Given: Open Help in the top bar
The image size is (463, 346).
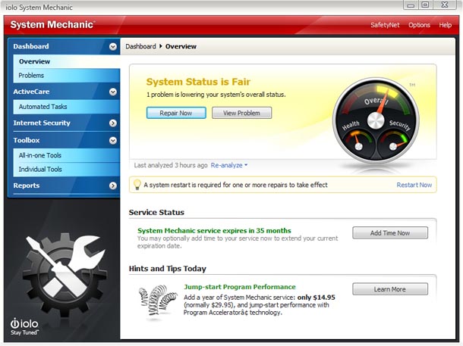Looking at the screenshot, I should pos(445,25).
